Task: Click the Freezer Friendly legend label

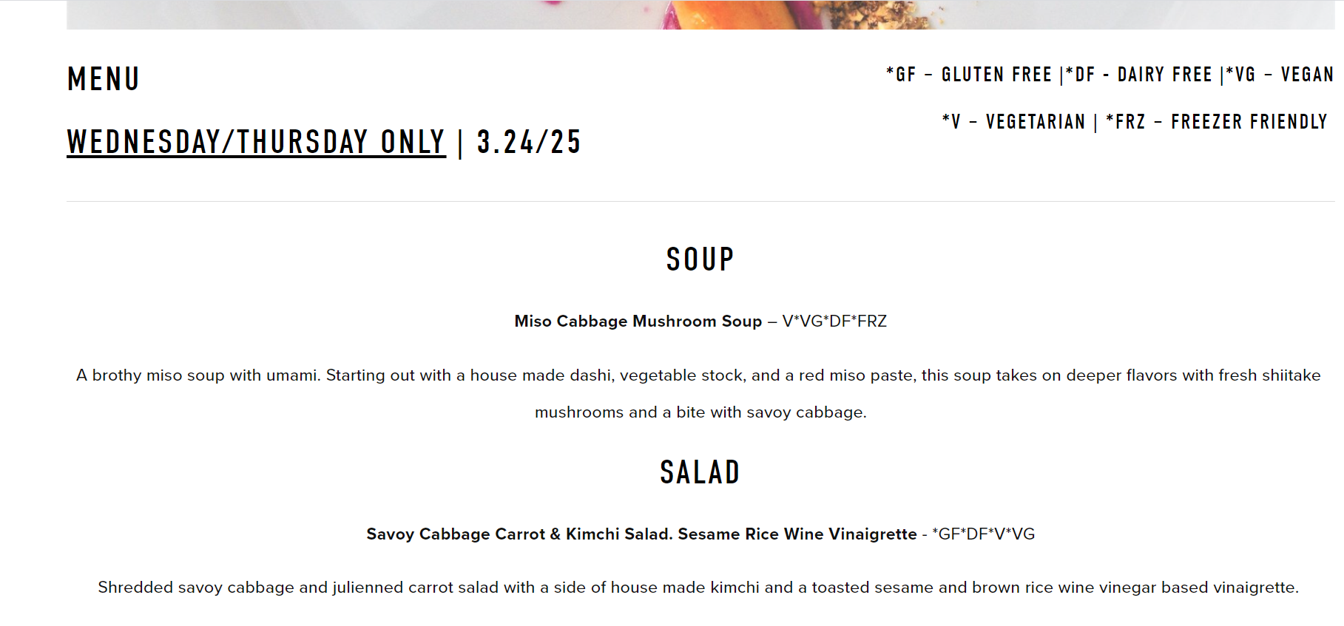Action: (1217, 121)
